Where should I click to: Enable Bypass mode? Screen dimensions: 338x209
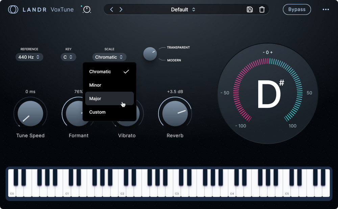[x=297, y=9]
